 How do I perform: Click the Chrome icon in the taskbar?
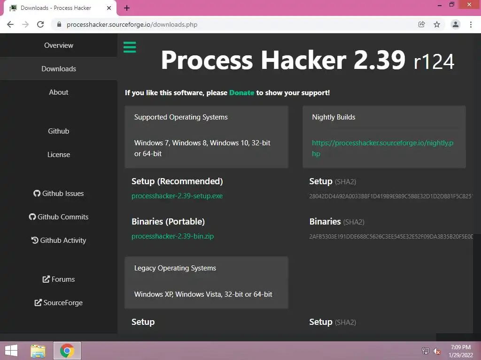tap(67, 351)
